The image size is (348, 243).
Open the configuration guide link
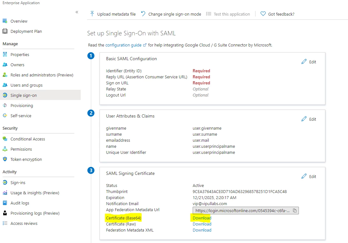123,45
